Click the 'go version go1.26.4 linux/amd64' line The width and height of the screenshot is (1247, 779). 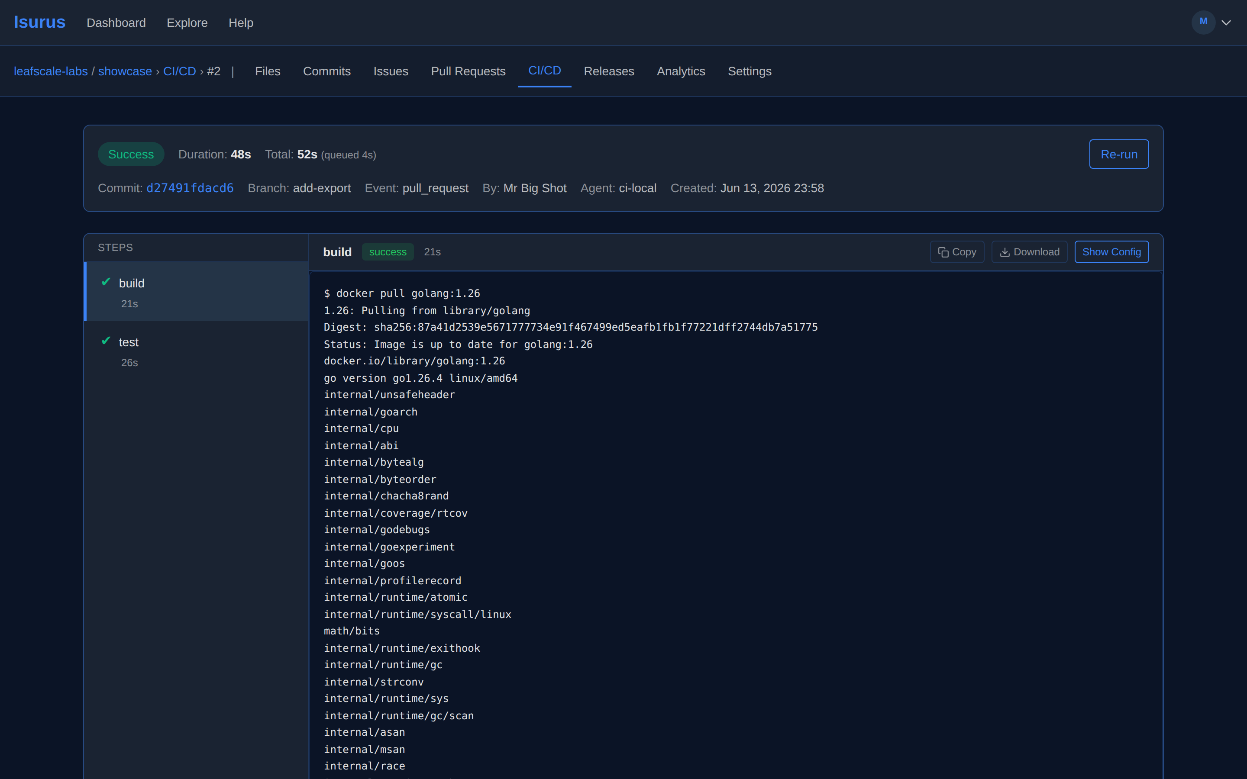click(x=420, y=378)
